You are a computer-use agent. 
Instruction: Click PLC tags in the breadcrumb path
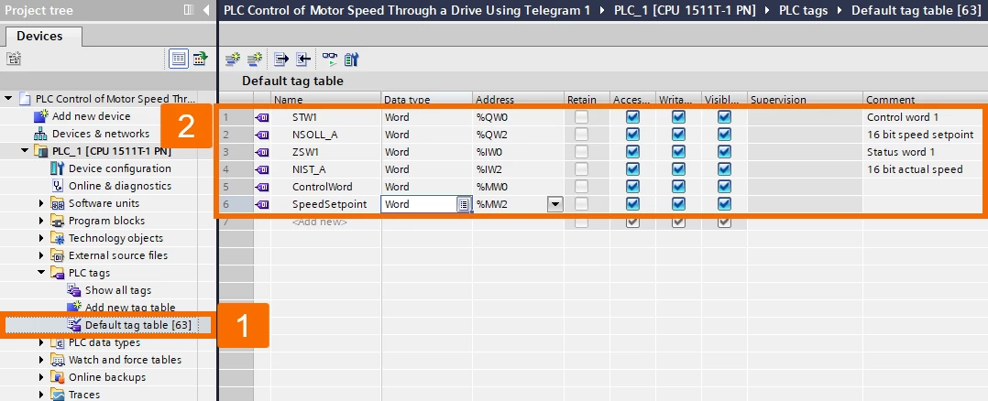(x=804, y=10)
